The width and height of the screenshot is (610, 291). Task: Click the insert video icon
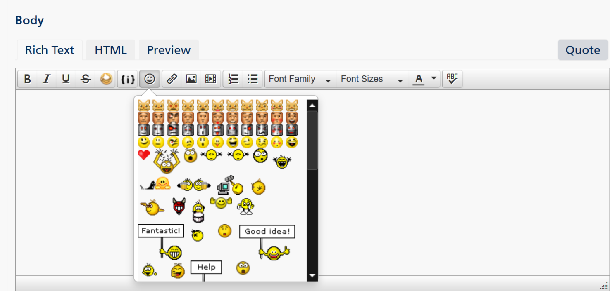tap(211, 79)
